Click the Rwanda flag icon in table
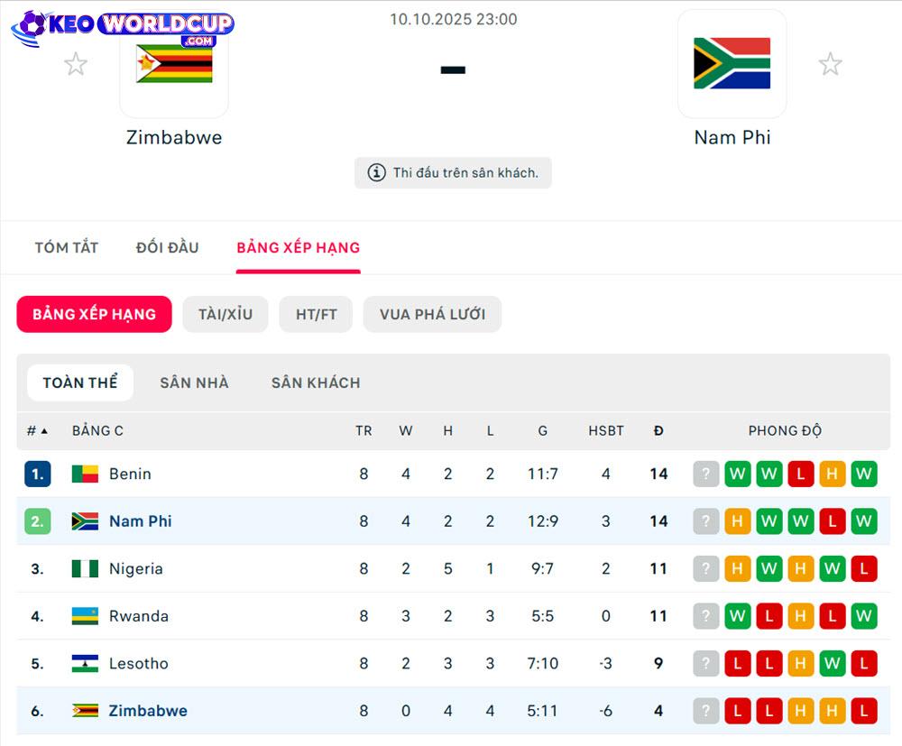Screen dimensions: 902x746 pyautogui.click(x=85, y=616)
